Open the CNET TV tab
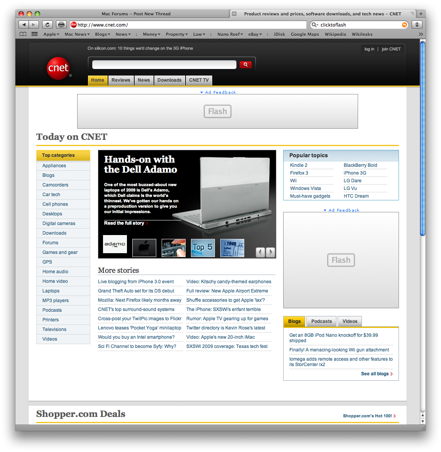The height and width of the screenshot is (452, 441). click(x=199, y=80)
